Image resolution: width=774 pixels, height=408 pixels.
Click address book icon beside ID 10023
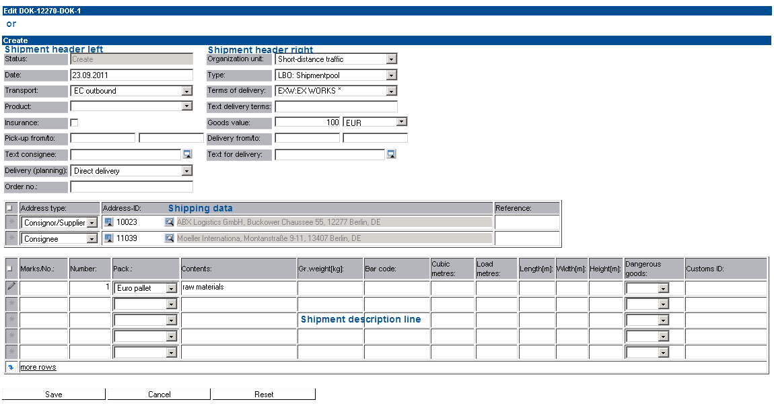pos(109,222)
